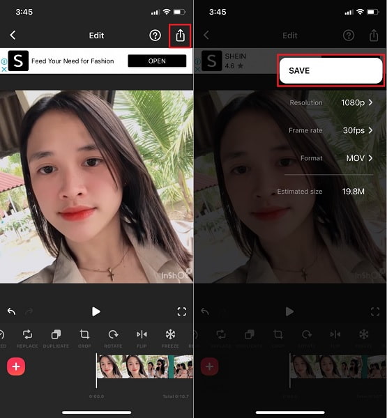Tap Wi-Fi status icon in left status bar
The width and height of the screenshot is (387, 418).
click(167, 12)
